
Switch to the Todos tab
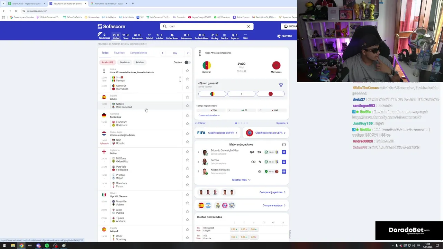coord(105,53)
